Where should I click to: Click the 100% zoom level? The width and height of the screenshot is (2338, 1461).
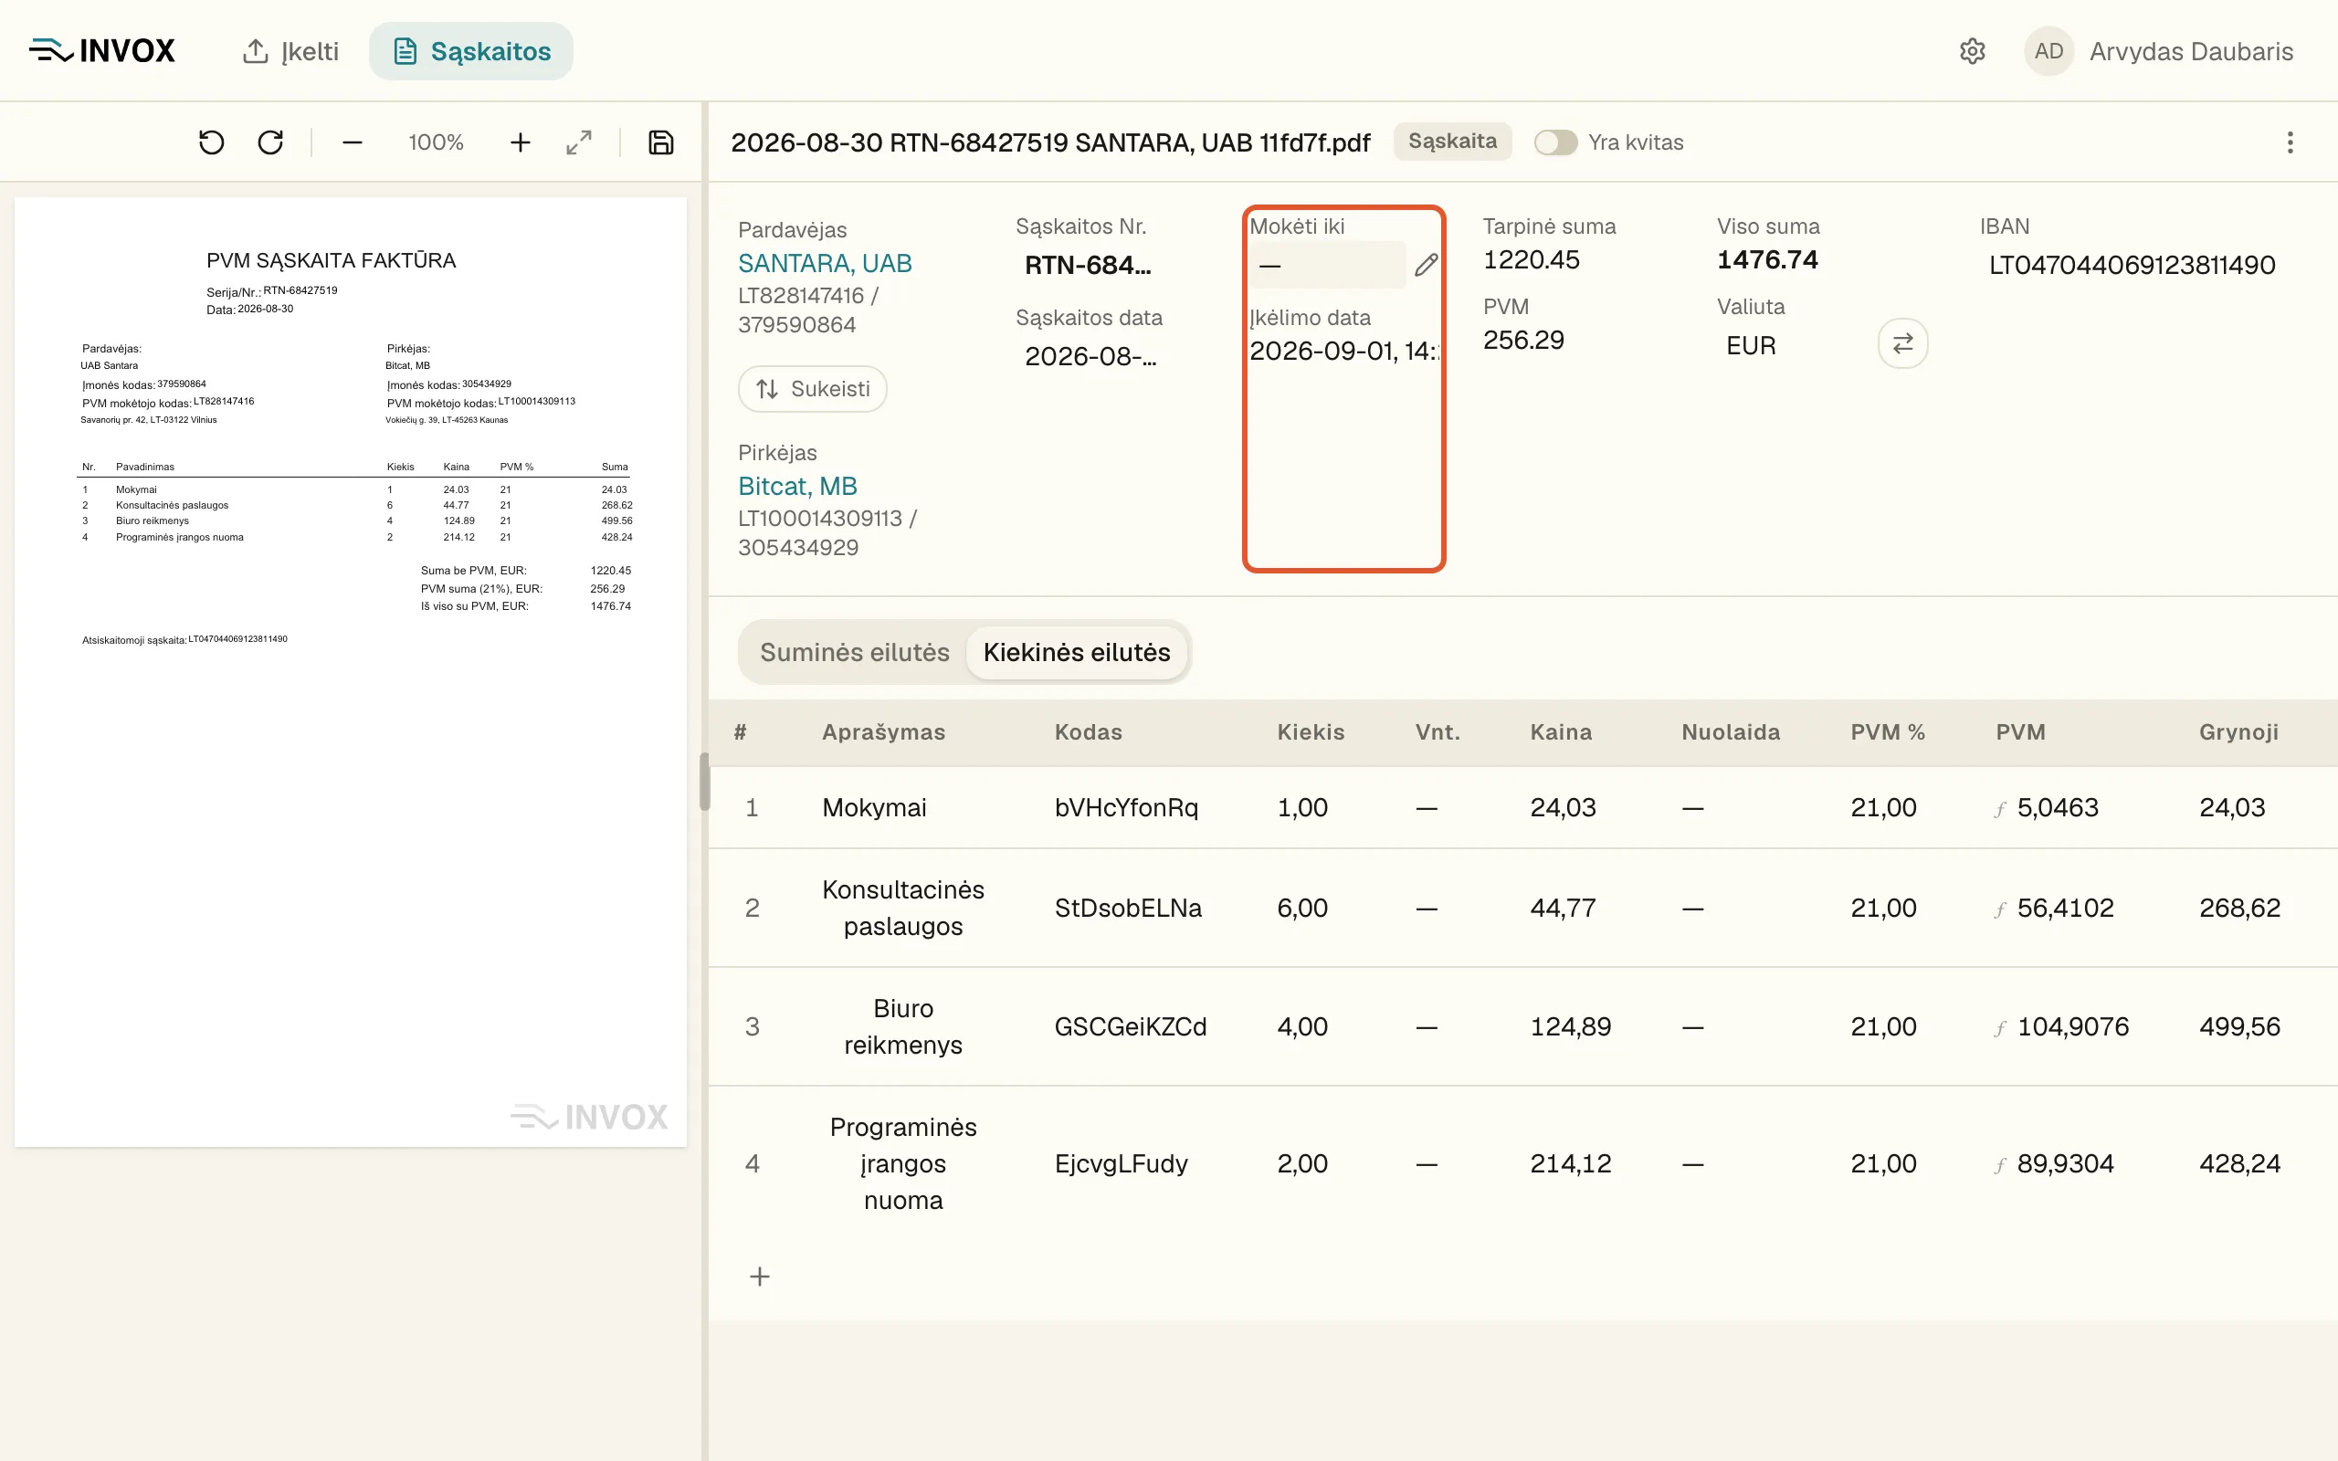coord(436,143)
